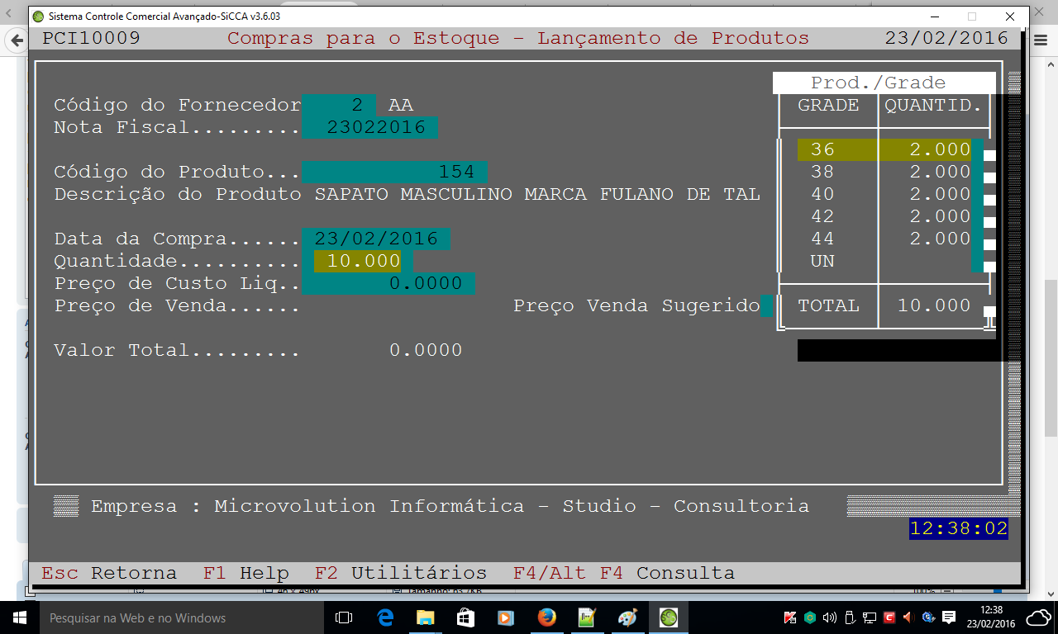The width and height of the screenshot is (1058, 634).
Task: Select grade 38 in the Prod./Grade table
Action: coord(822,172)
